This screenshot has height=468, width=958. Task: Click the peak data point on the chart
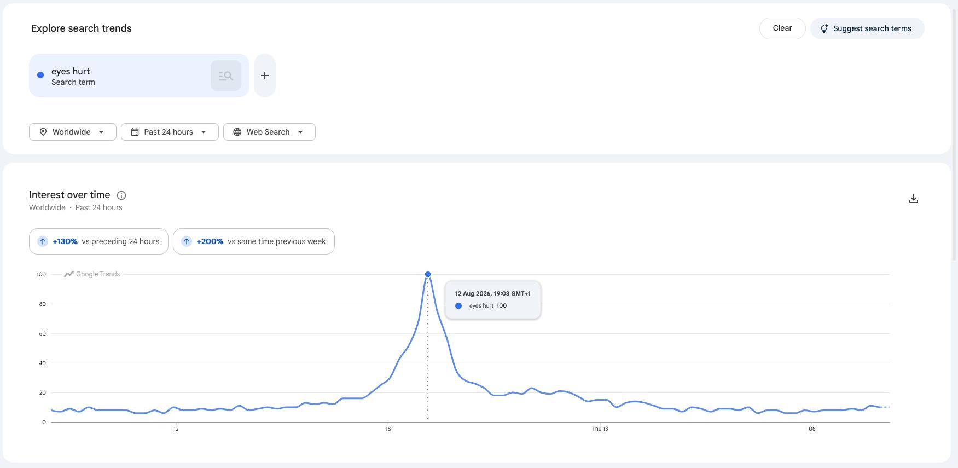[x=428, y=274]
